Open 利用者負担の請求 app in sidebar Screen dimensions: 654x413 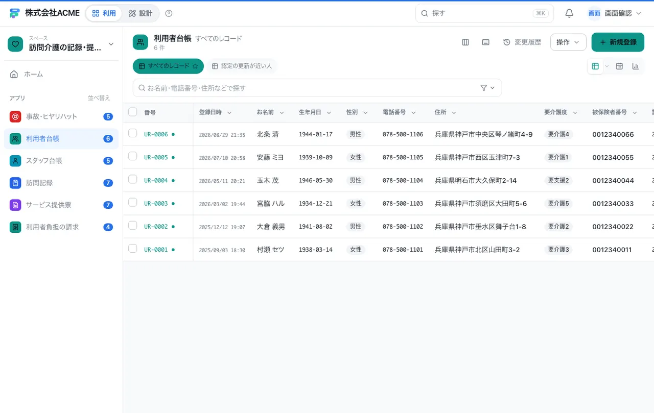click(x=61, y=227)
